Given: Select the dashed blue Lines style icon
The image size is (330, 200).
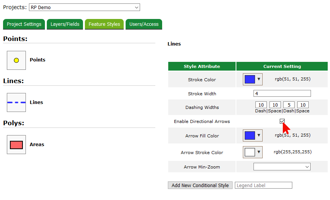Looking at the screenshot, I should pos(16,102).
